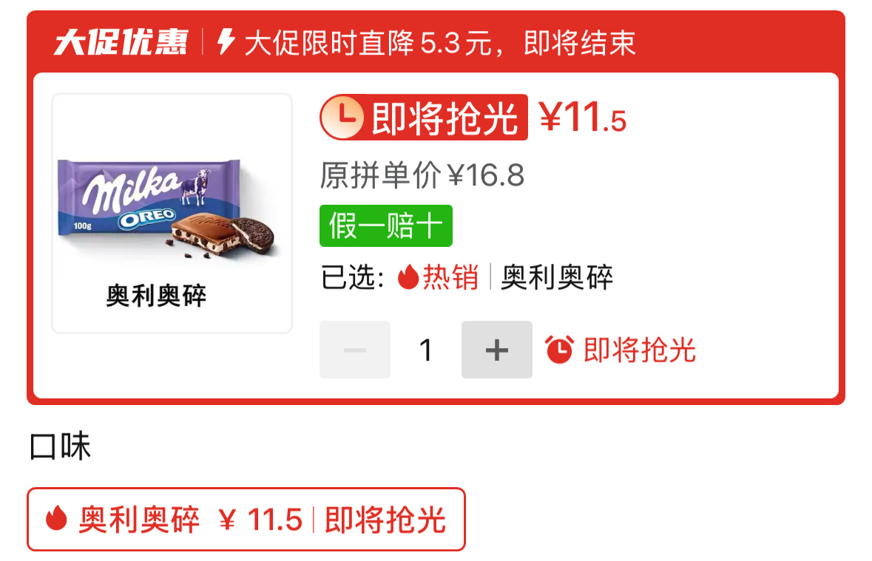This screenshot has width=872, height=561.
Task: Select the 奥利奥碎 flavor option
Action: (x=246, y=520)
